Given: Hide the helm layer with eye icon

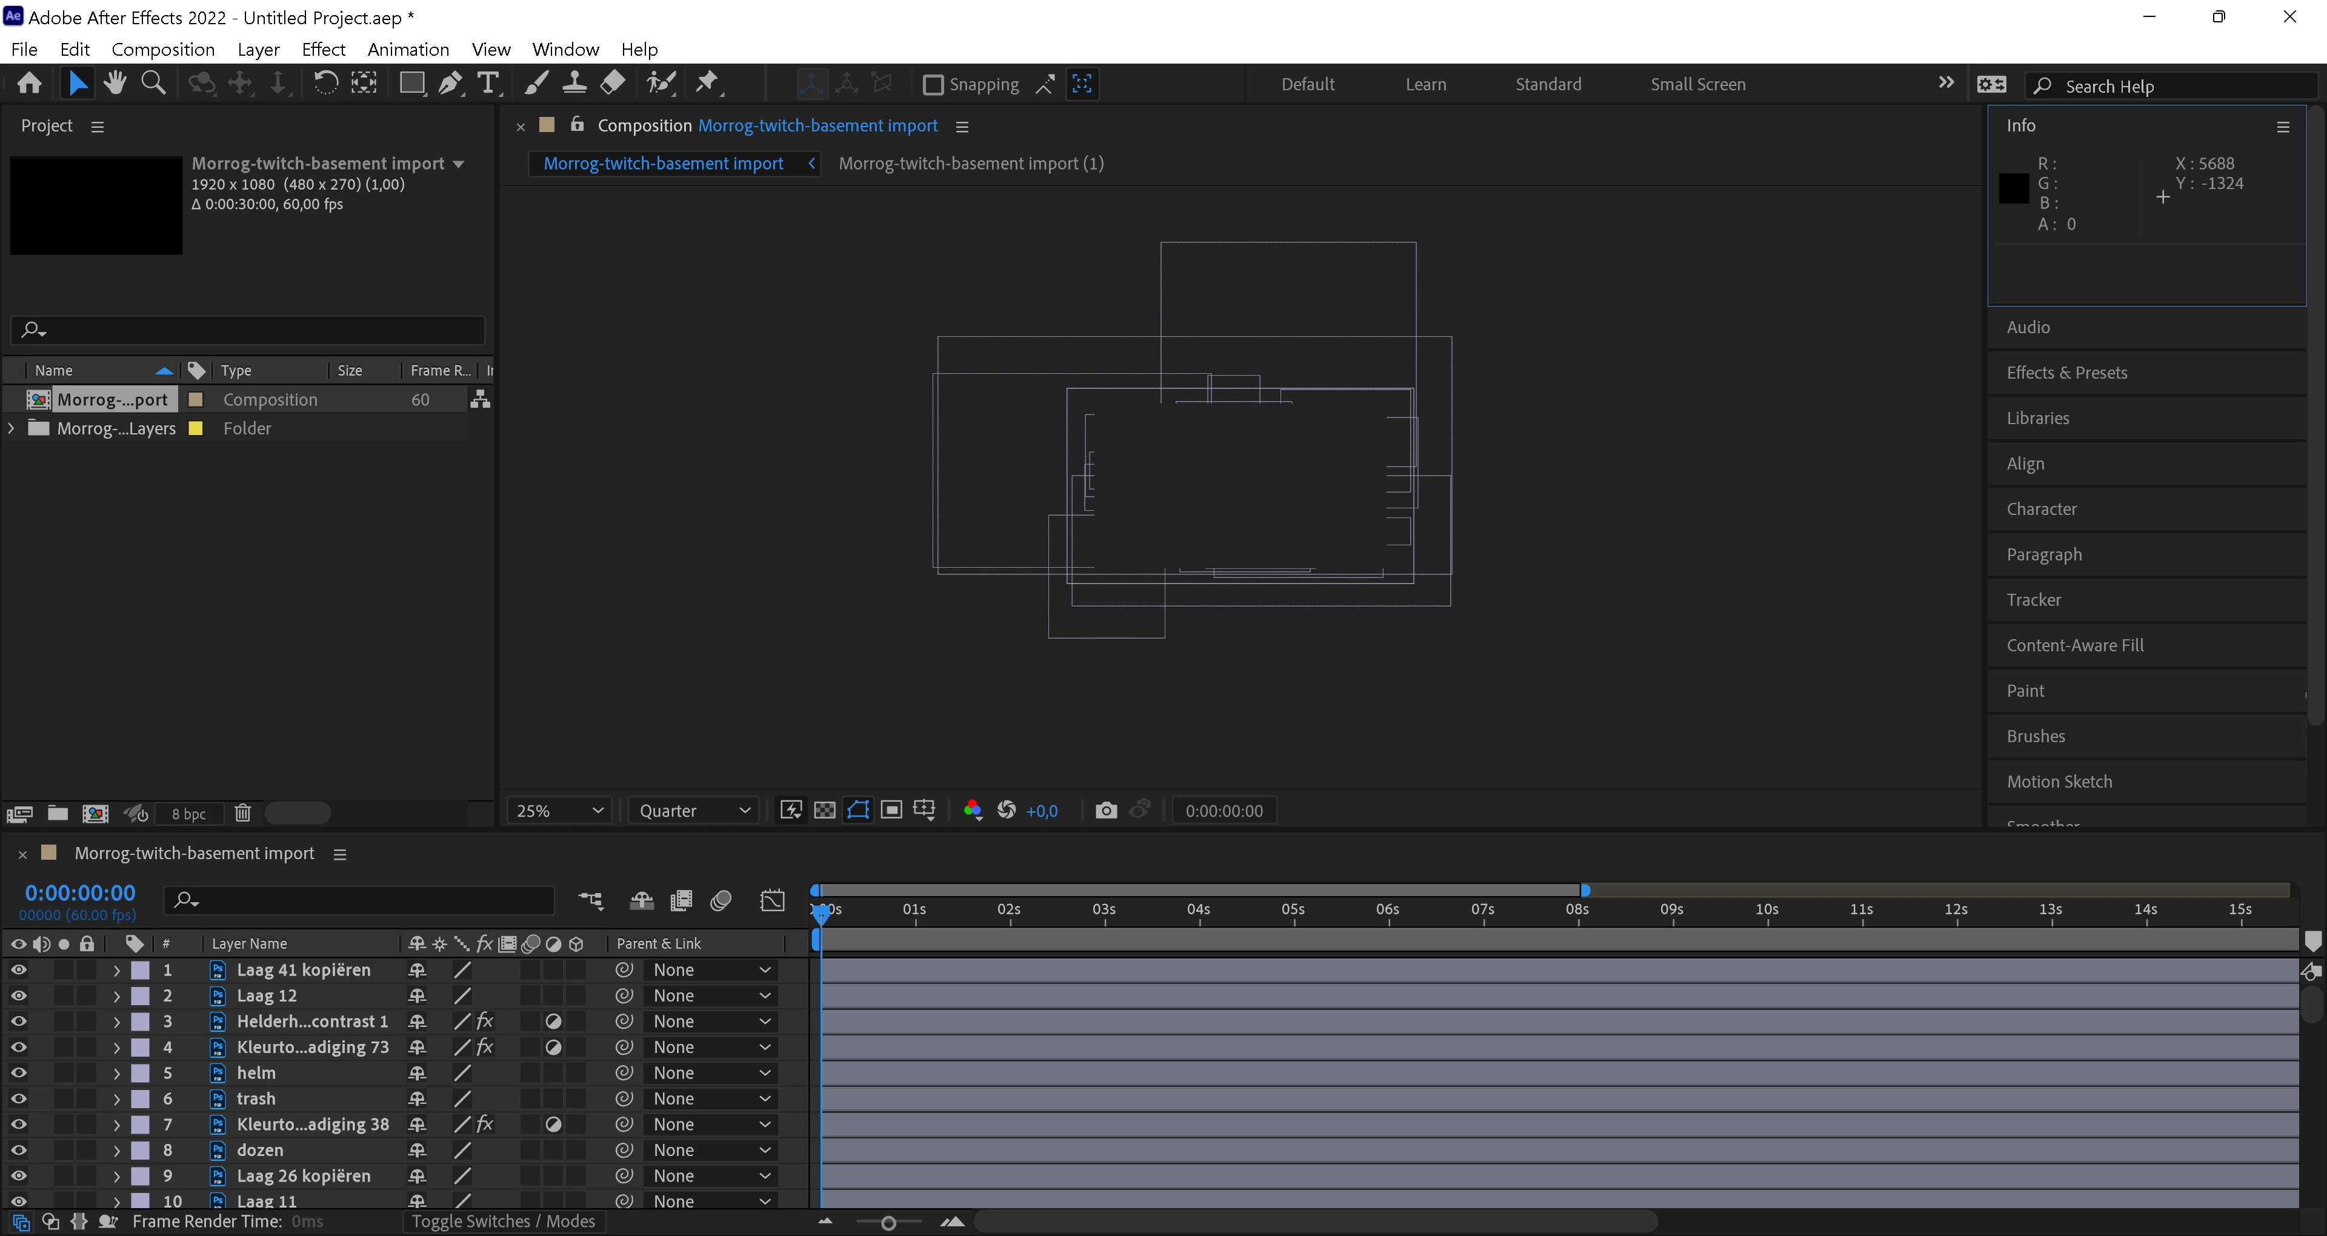Looking at the screenshot, I should coord(18,1072).
